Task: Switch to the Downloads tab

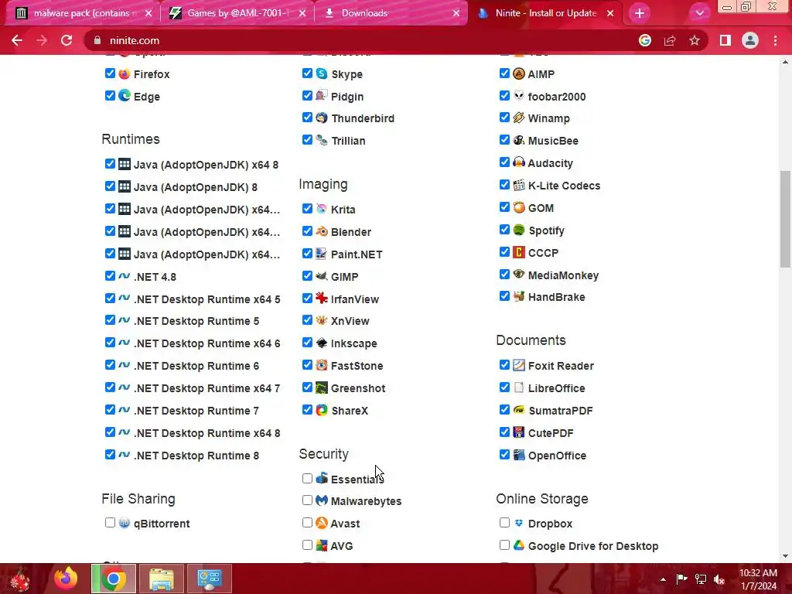Action: click(x=389, y=13)
